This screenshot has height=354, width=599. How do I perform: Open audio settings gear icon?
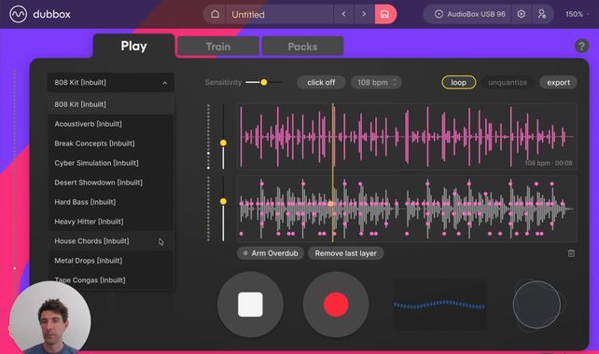(x=521, y=14)
